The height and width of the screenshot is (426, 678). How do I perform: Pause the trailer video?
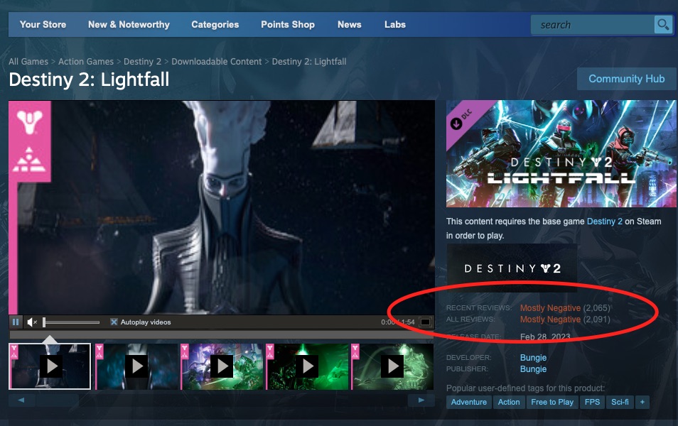[x=16, y=322]
